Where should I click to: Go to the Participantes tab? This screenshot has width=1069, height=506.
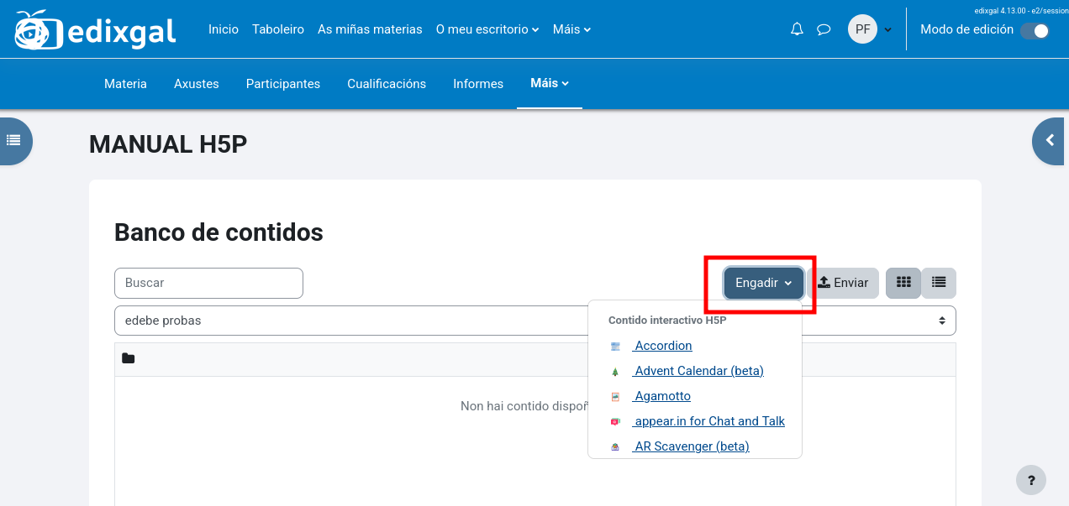[x=282, y=84]
